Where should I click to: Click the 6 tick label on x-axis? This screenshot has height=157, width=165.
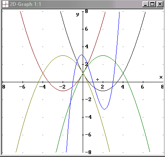click(x=142, y=87)
